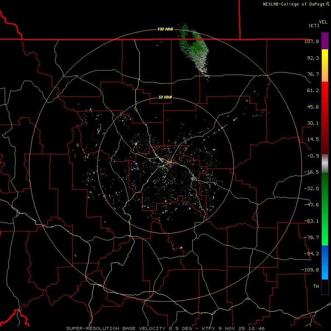Pick the gray near-zero segment of color bar
This screenshot has height=331, width=331.
pyautogui.click(x=325, y=164)
